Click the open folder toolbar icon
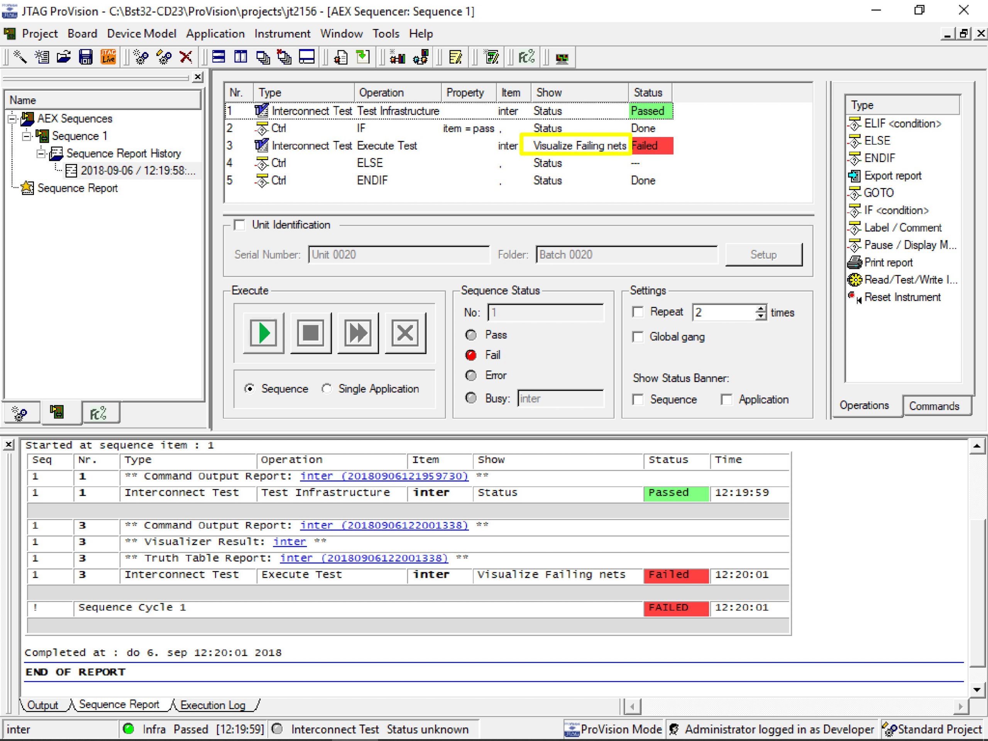The height and width of the screenshot is (741, 988). coord(64,57)
